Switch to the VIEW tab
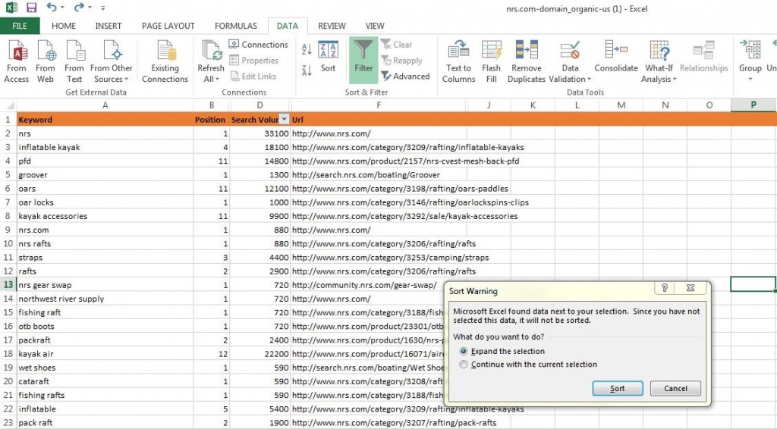This screenshot has width=777, height=429. pos(375,26)
